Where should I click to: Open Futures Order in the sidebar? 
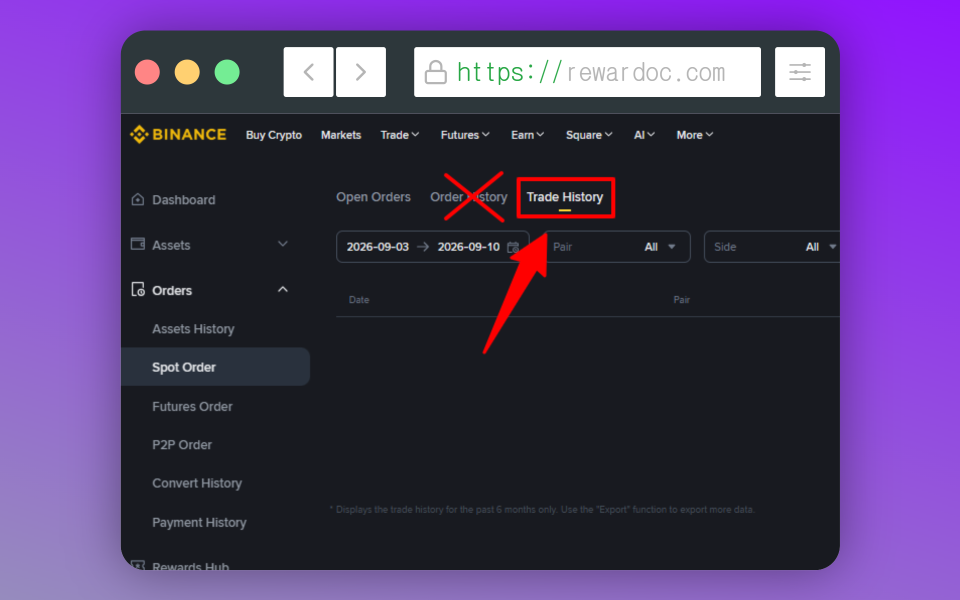(x=192, y=406)
